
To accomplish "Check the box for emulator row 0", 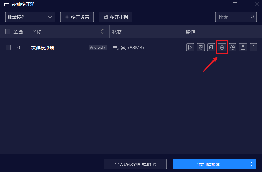I will [8, 47].
